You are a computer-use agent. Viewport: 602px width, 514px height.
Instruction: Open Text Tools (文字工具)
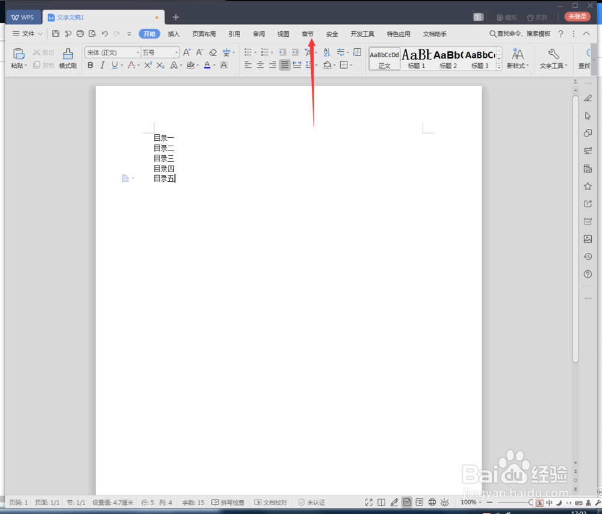click(x=553, y=58)
